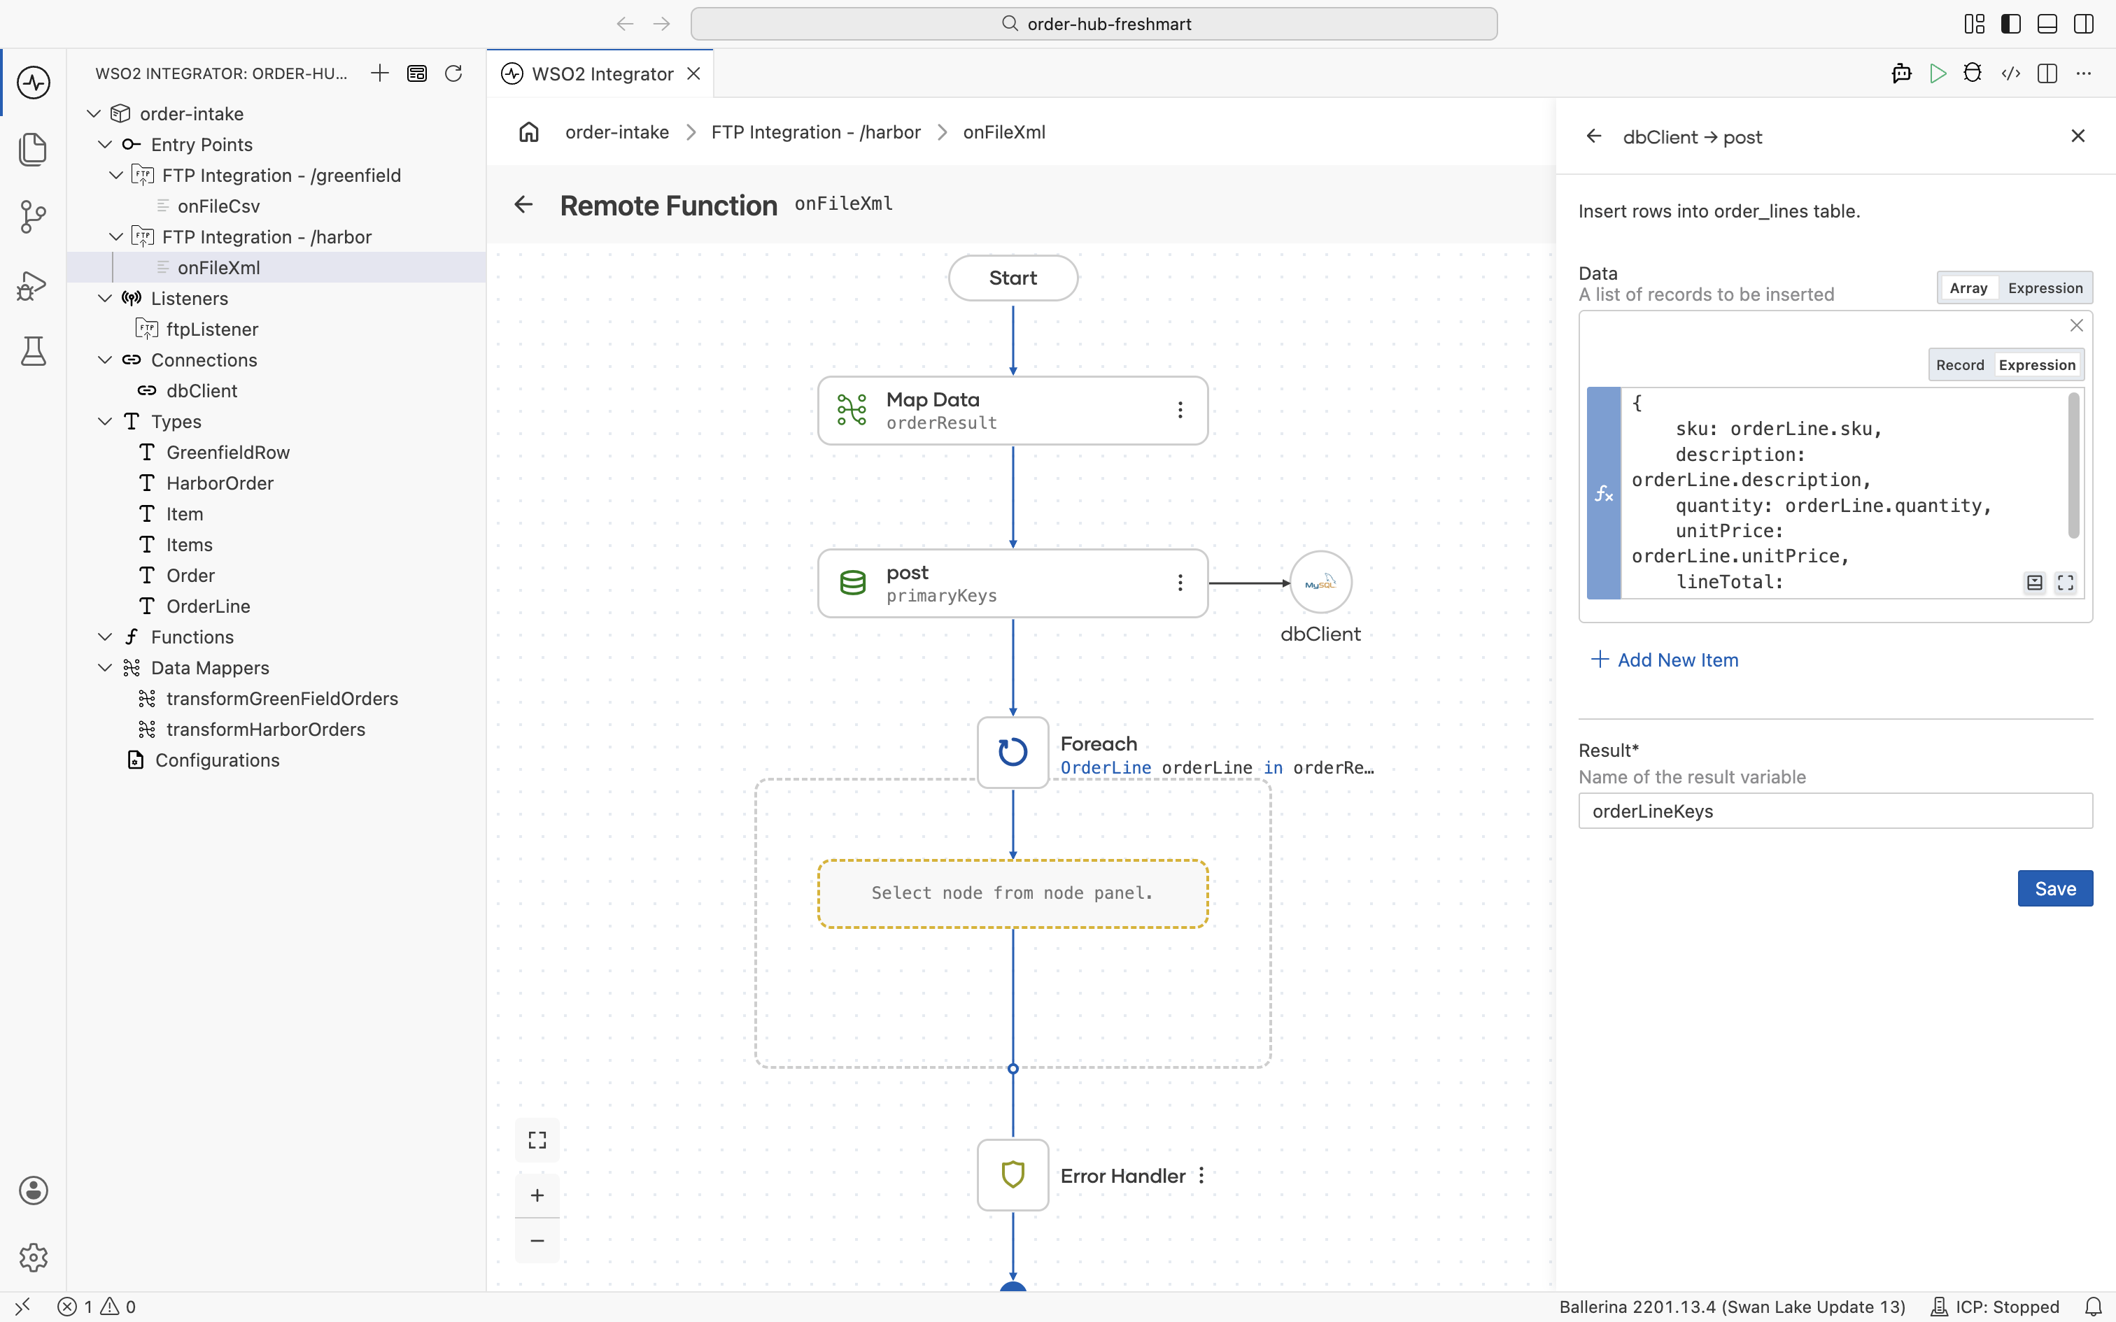
Task: Open transformHarborOrders data mapper
Action: (x=266, y=729)
